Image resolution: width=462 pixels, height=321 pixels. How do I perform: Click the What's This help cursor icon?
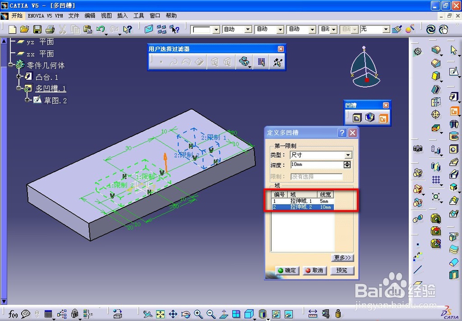(128, 30)
